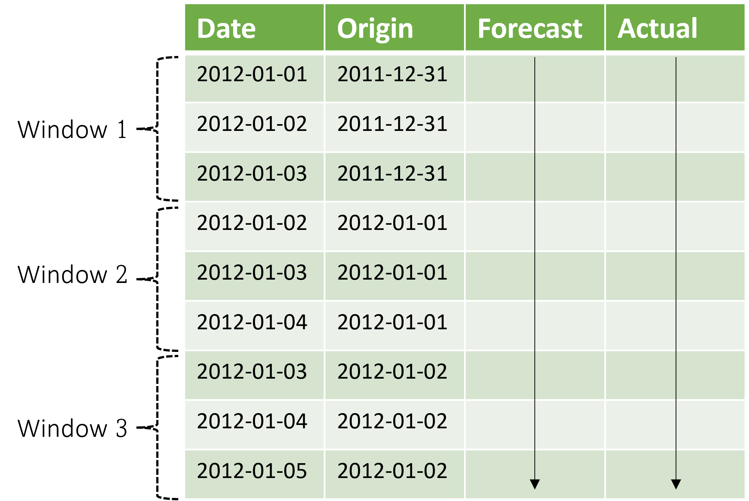The width and height of the screenshot is (749, 501).
Task: Click the Actual column downward arrow
Action: [676, 482]
